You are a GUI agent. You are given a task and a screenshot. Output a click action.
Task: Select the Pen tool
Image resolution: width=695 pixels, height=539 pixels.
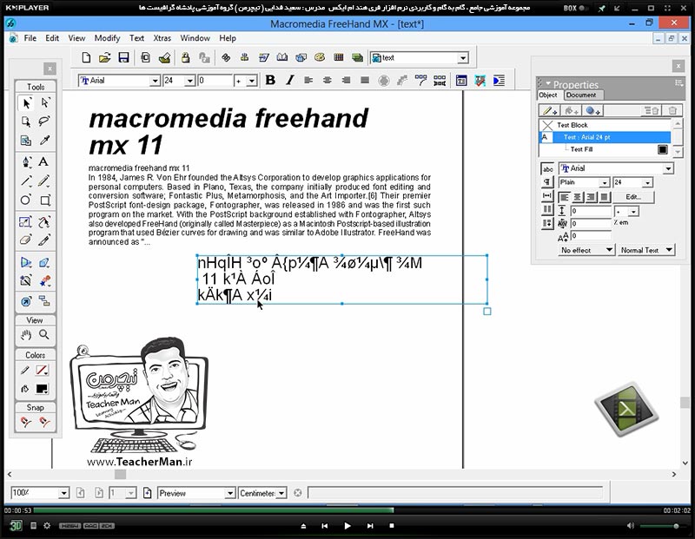tap(26, 161)
